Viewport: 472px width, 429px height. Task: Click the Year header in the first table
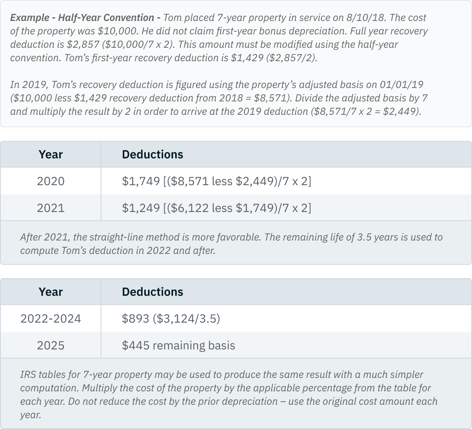pos(51,155)
